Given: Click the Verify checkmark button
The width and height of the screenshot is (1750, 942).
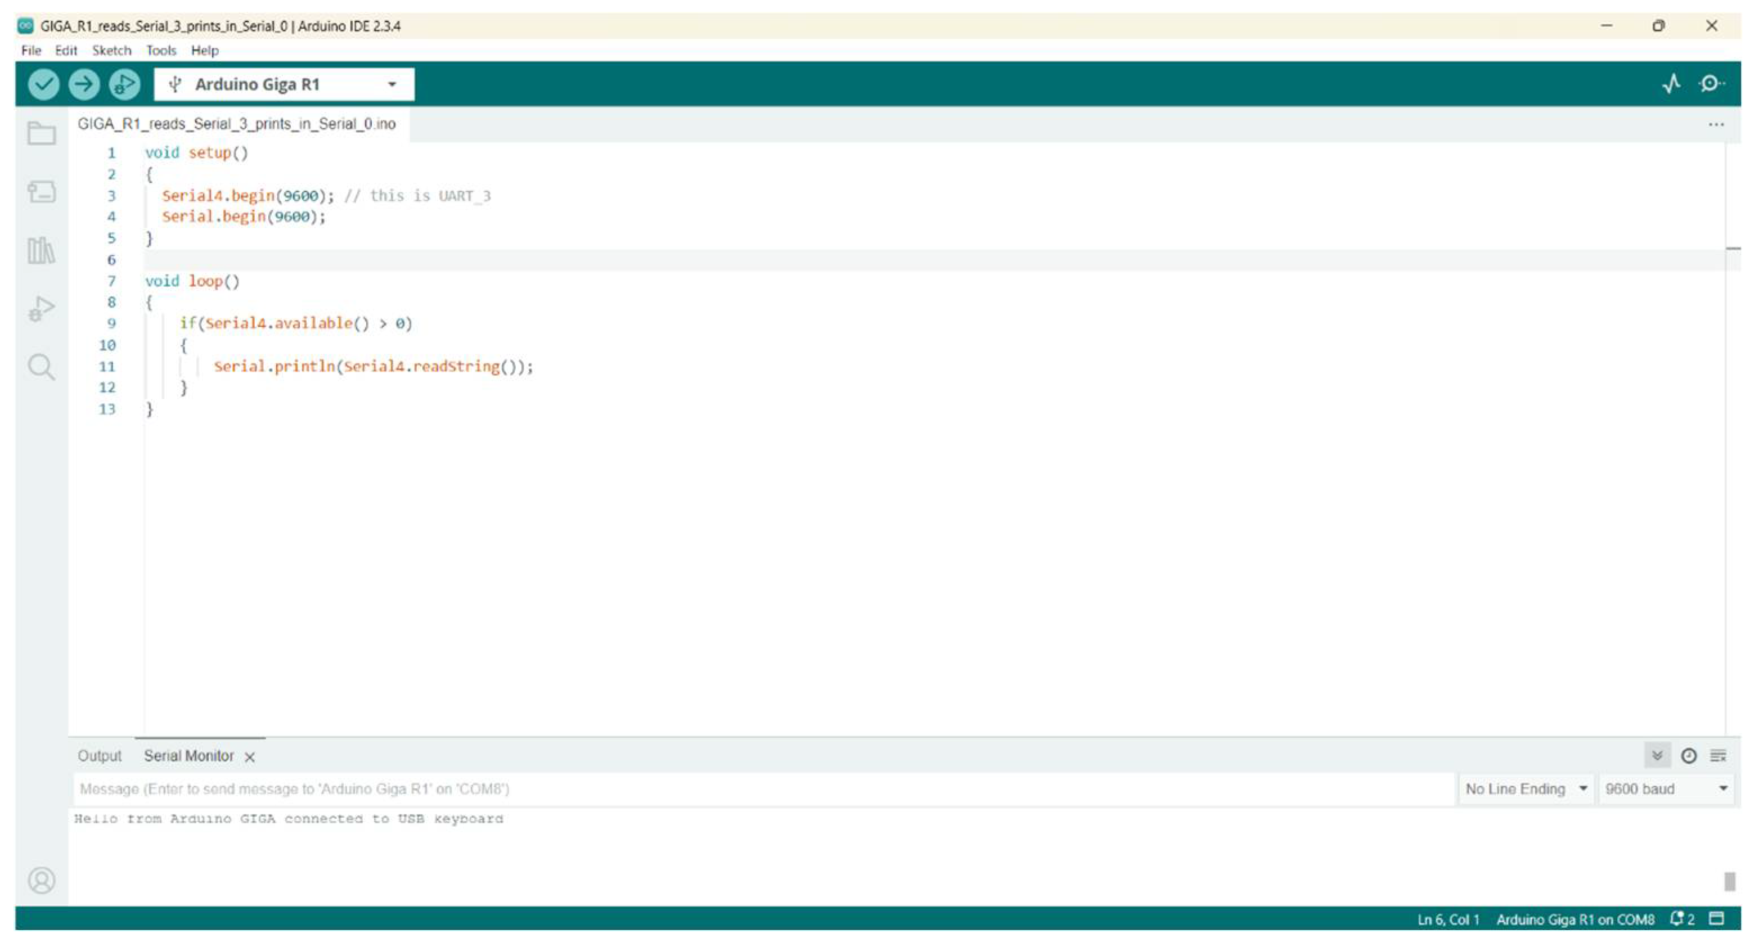Looking at the screenshot, I should pos(43,84).
